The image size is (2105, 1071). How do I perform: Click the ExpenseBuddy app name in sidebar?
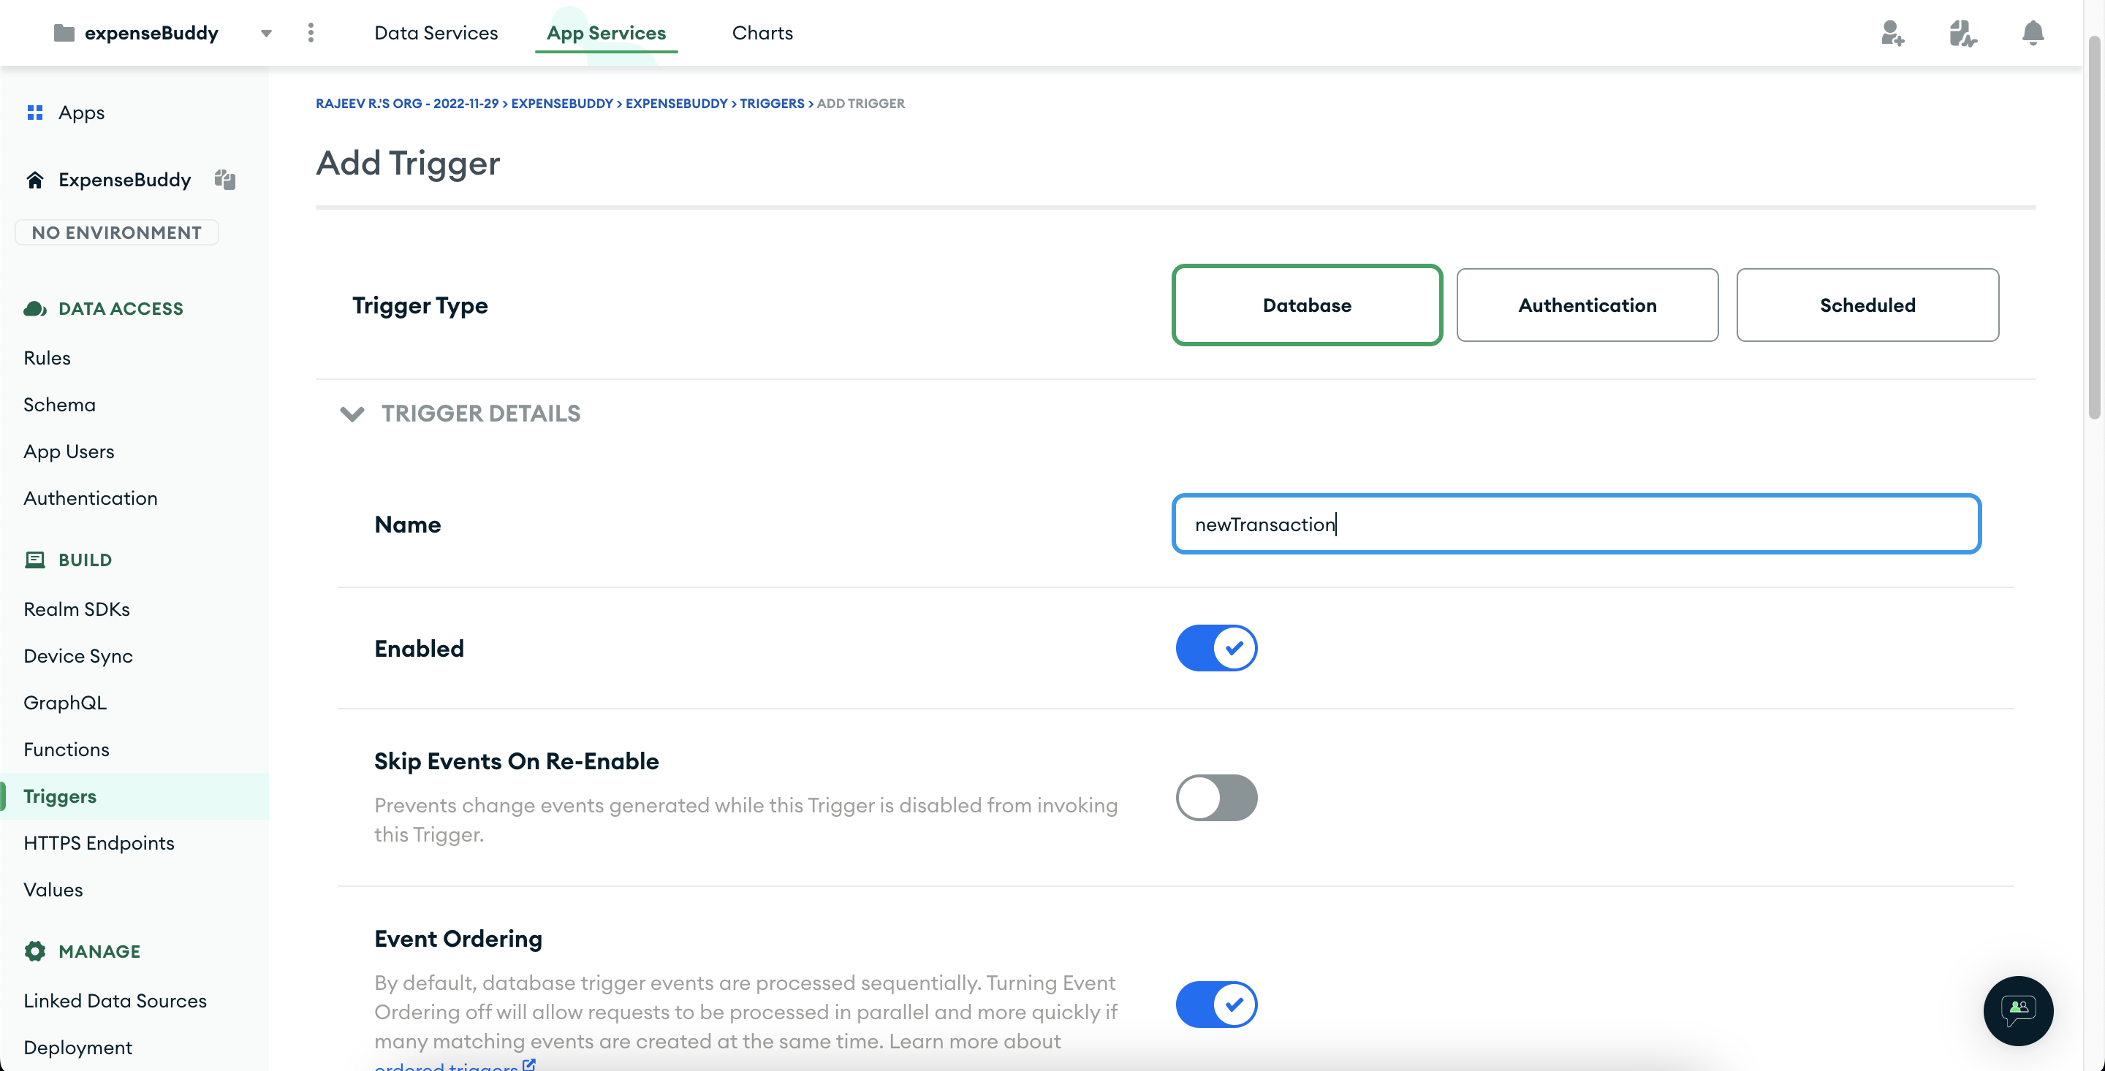[x=124, y=179]
